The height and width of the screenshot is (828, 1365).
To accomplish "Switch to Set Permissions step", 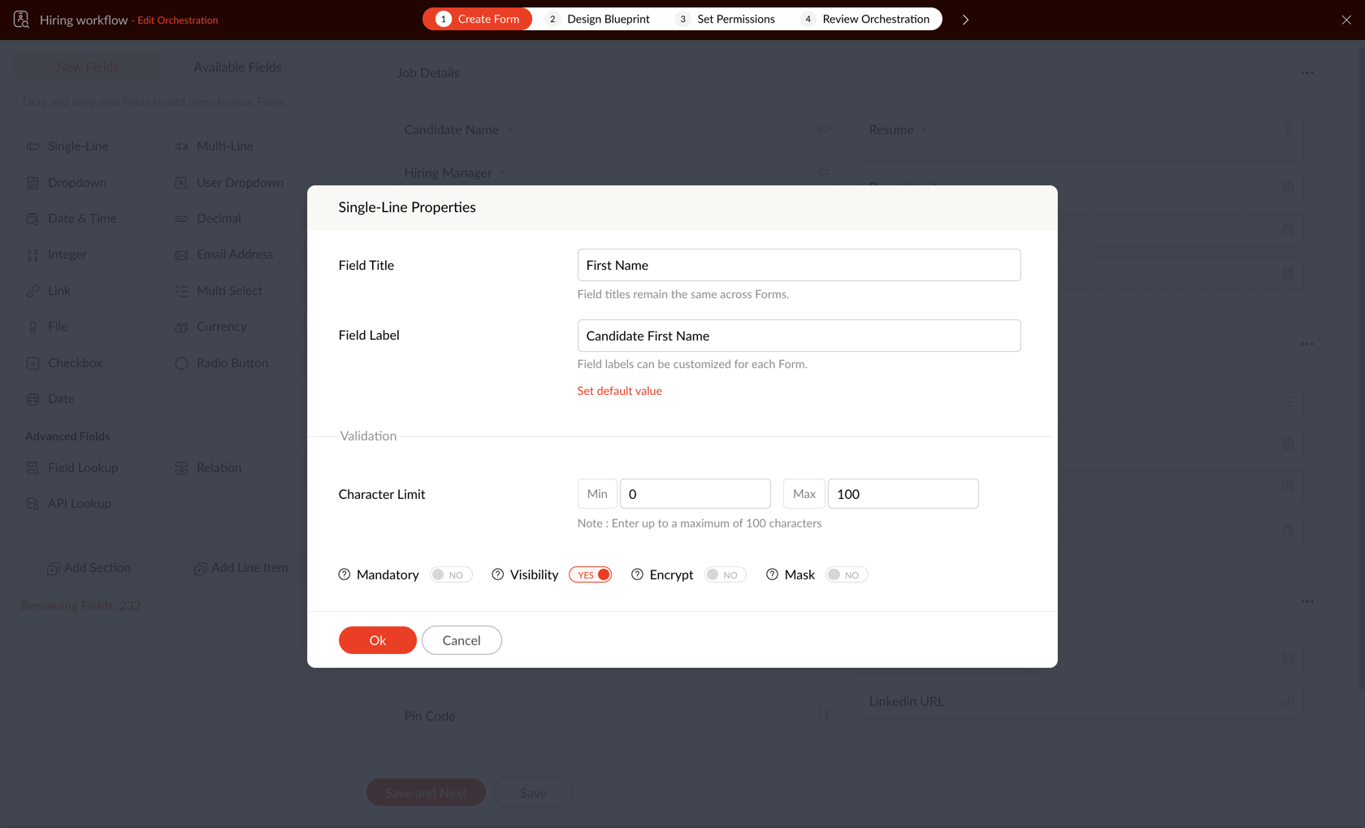I will [726, 19].
